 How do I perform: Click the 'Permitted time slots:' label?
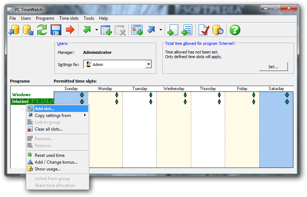pyautogui.click(x=75, y=81)
